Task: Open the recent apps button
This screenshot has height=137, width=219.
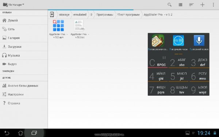Action: coord(34,133)
